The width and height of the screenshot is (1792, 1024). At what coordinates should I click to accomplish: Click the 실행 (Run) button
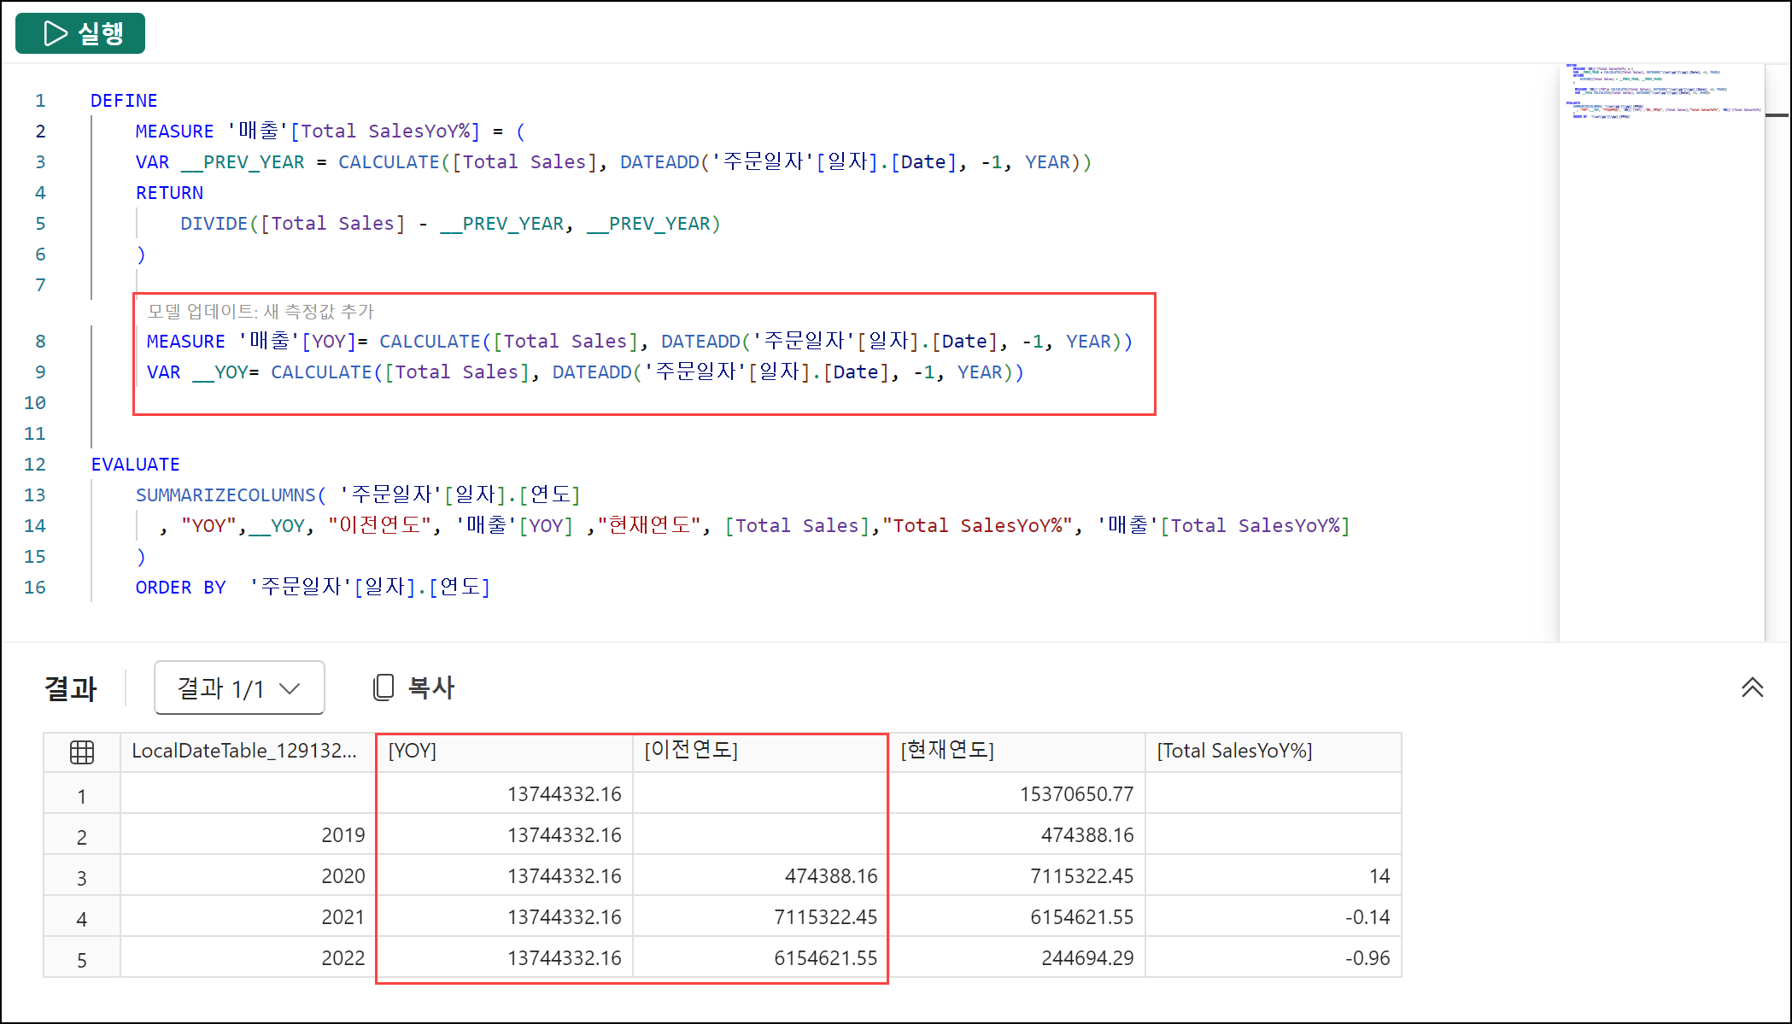80,33
